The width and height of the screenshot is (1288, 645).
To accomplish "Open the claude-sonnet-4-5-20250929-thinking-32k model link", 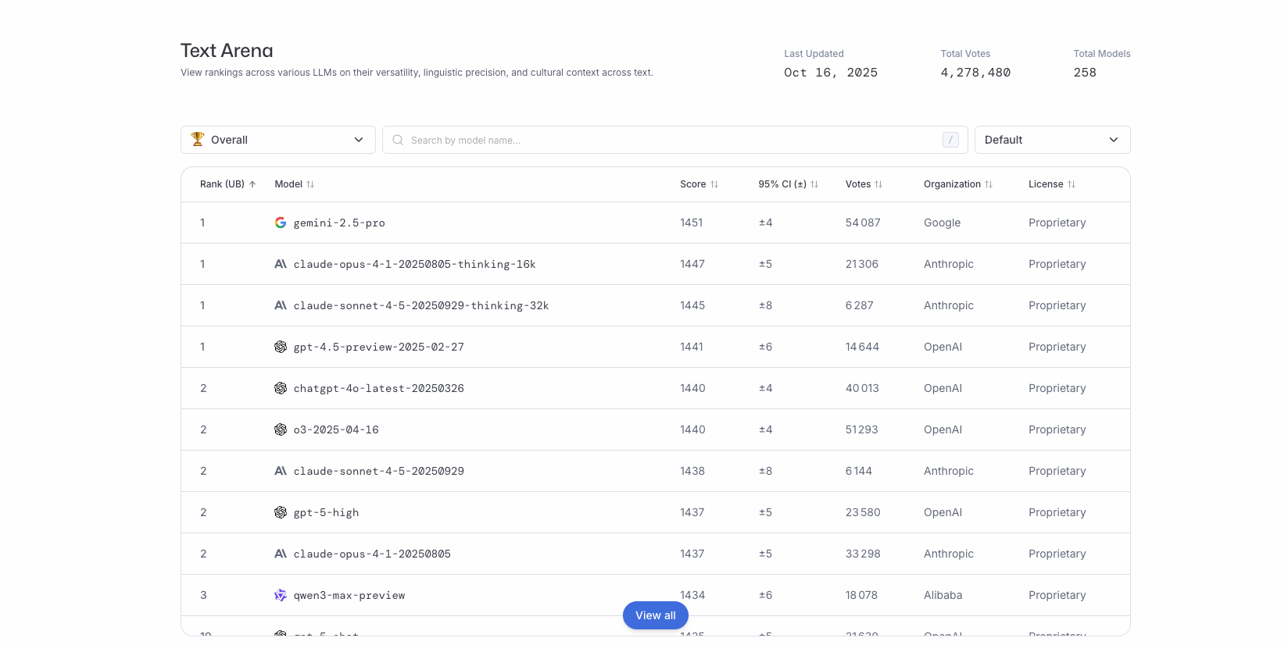I will pyautogui.click(x=420, y=305).
